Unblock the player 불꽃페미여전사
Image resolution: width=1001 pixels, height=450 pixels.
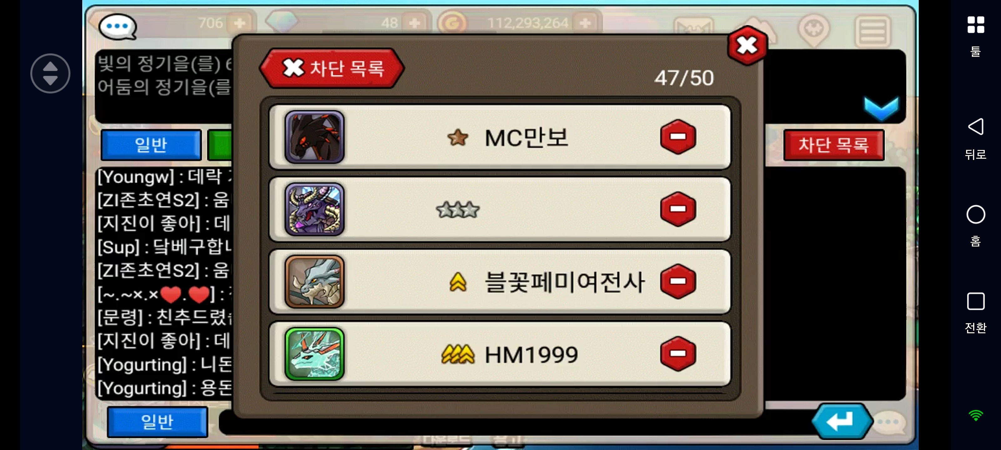click(x=678, y=281)
